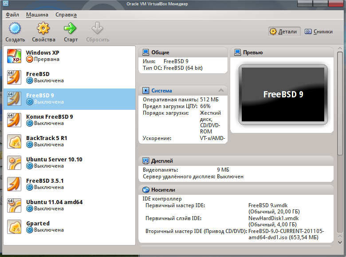Image resolution: width=346 pixels, height=257 pixels.
Task: Select the Ubuntu Server 10.10 entry
Action: [x=70, y=163]
